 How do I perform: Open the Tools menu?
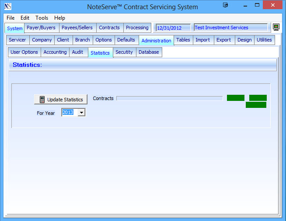42,18
